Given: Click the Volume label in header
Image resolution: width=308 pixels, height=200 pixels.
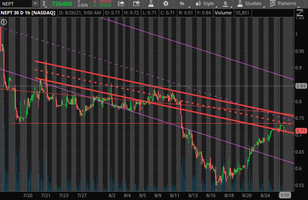Looking at the screenshot, I should pyautogui.click(x=223, y=13).
